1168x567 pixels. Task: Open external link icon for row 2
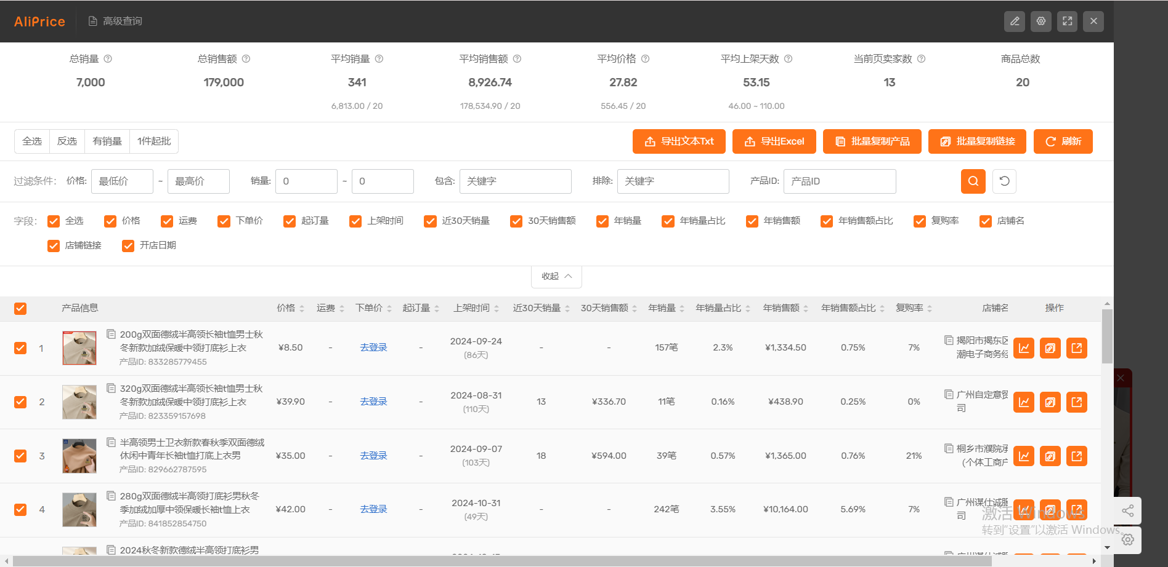point(1077,402)
